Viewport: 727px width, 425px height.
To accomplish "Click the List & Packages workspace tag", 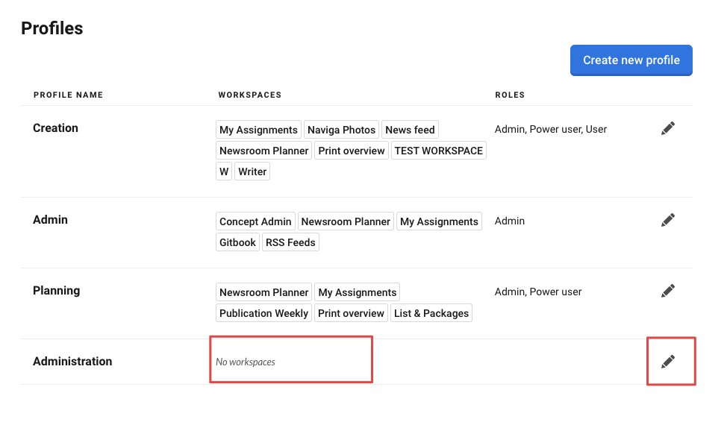I will [431, 313].
